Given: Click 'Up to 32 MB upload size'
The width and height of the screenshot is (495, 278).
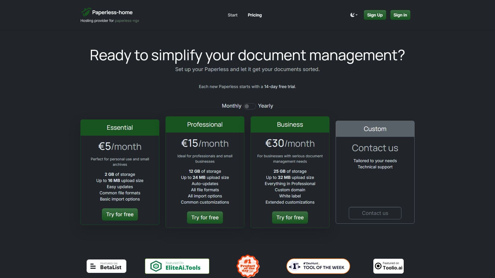Looking at the screenshot, I should (x=290, y=177).
